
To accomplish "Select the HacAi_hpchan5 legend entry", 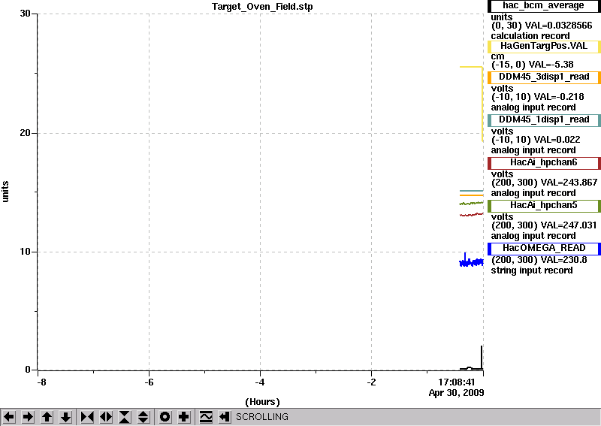I will click(x=544, y=206).
